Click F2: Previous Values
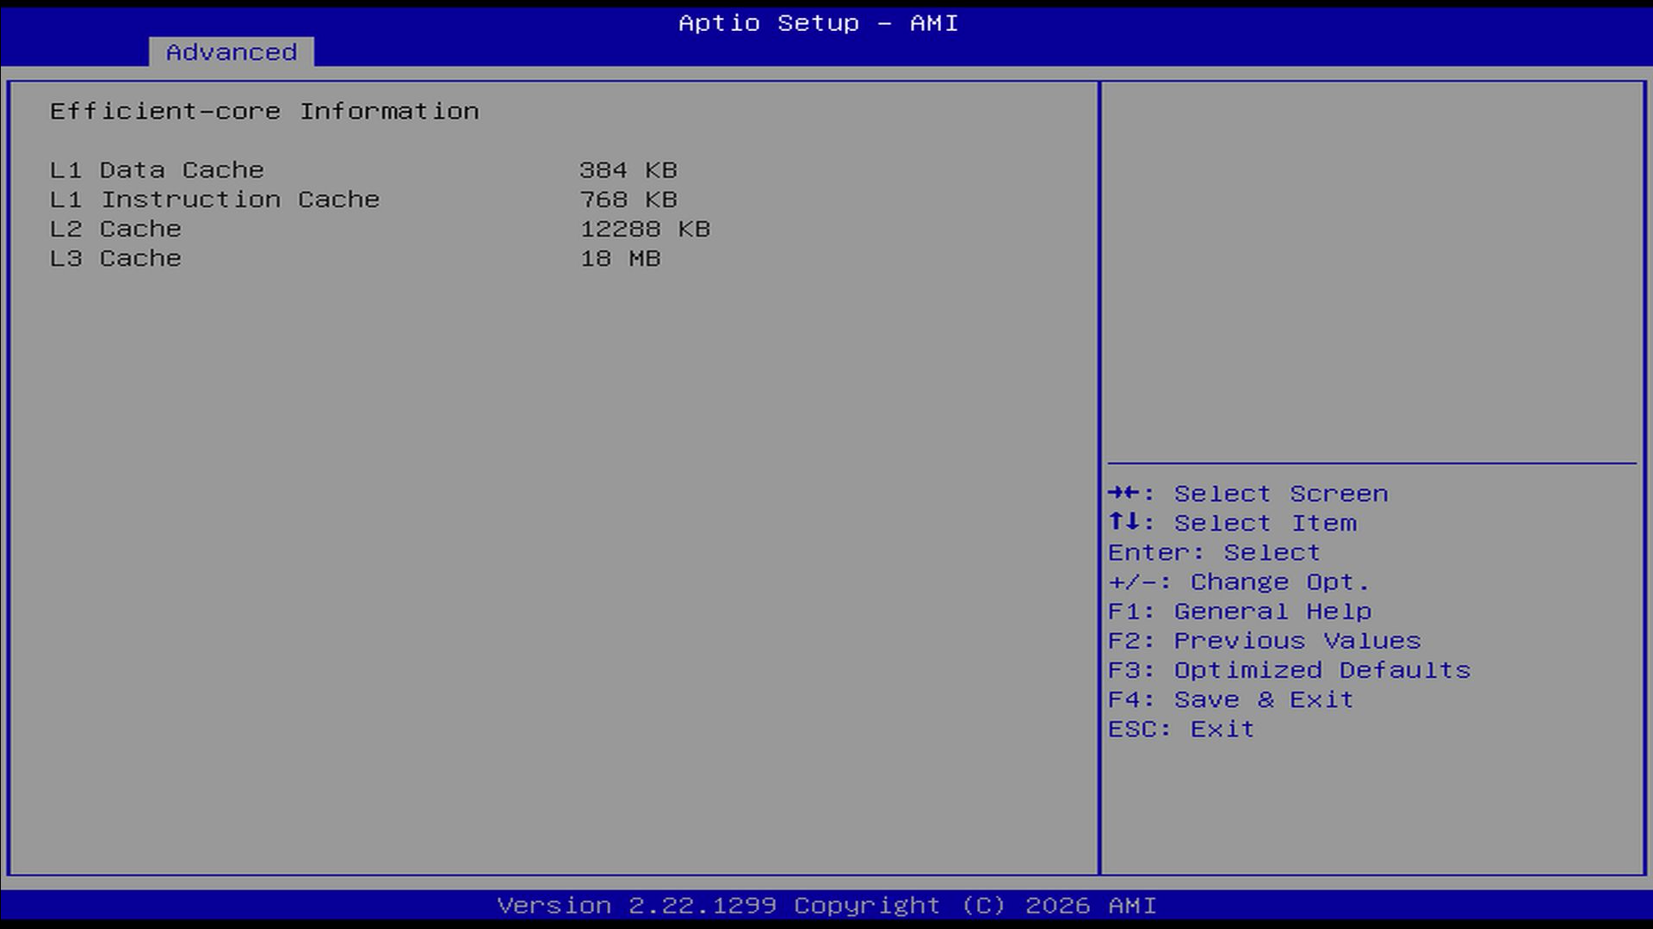This screenshot has width=1653, height=929. coord(1264,641)
